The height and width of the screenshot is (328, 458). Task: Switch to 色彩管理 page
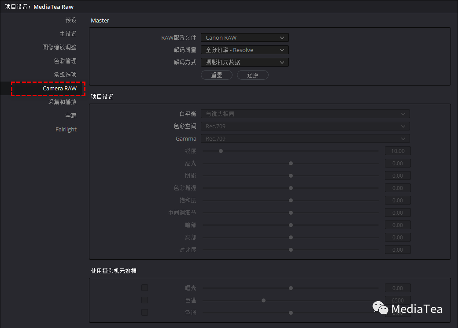pyautogui.click(x=65, y=61)
